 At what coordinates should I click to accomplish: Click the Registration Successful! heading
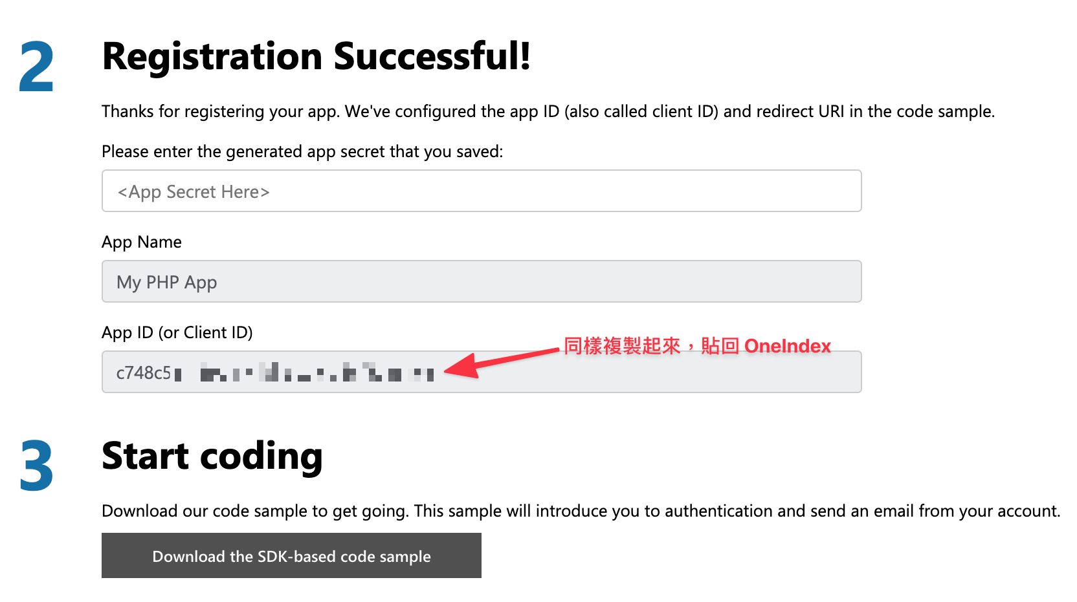pyautogui.click(x=316, y=56)
